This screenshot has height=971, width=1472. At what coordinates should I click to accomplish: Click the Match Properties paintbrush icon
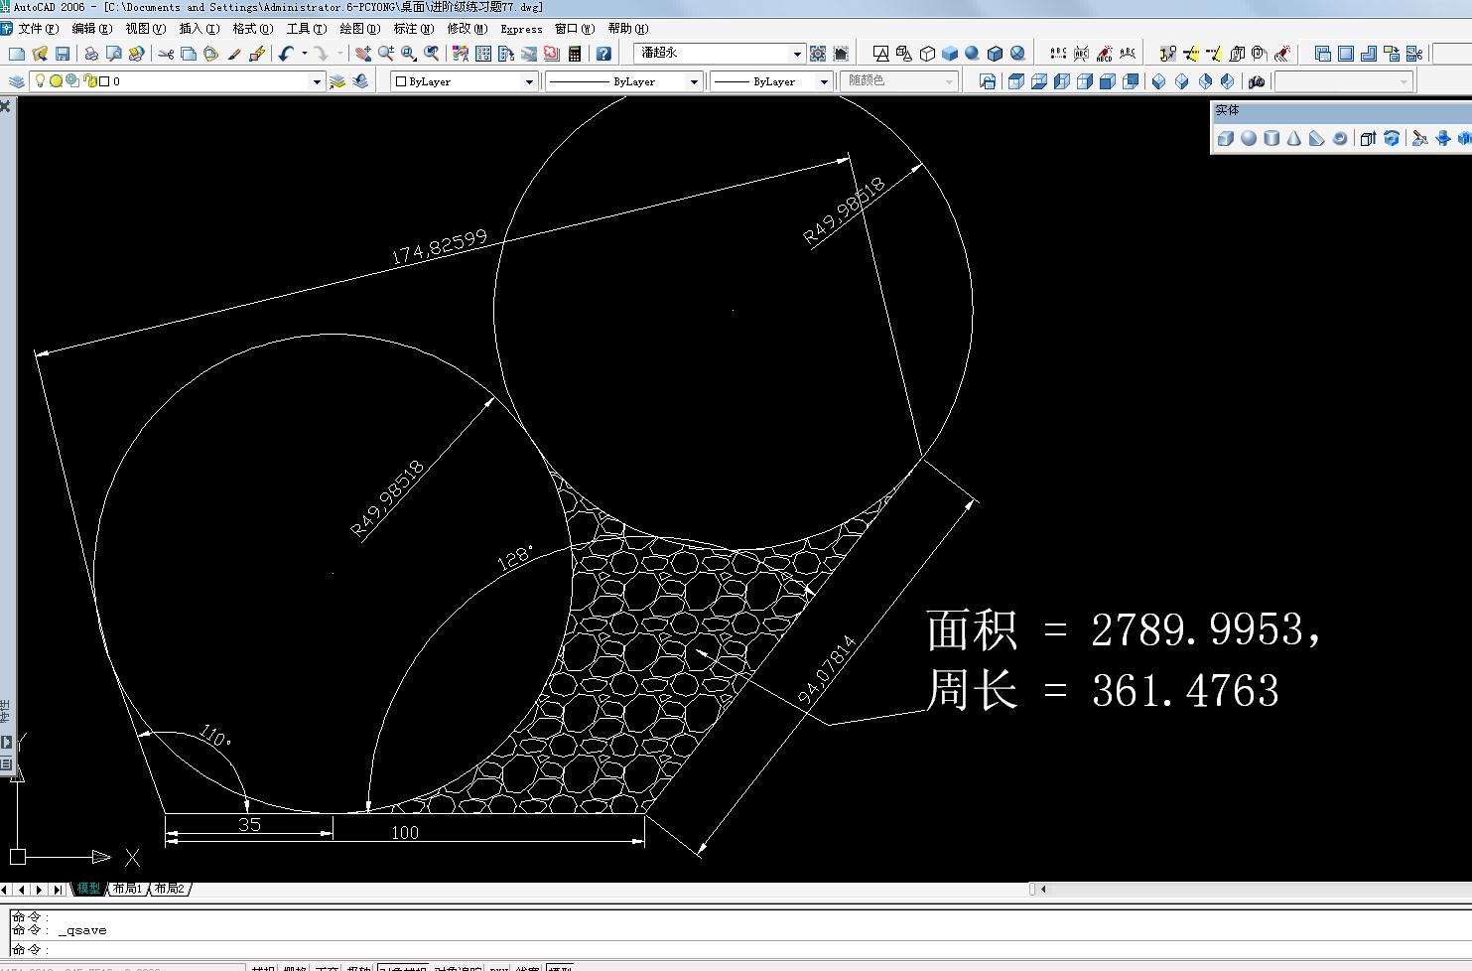tap(235, 54)
